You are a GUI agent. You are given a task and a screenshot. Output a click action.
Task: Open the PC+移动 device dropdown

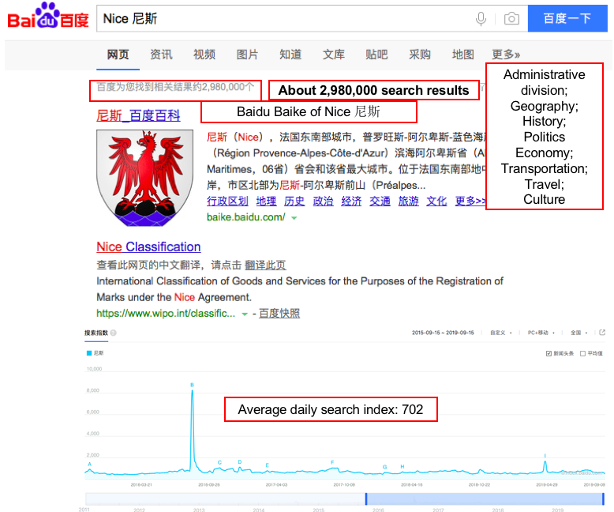(541, 333)
